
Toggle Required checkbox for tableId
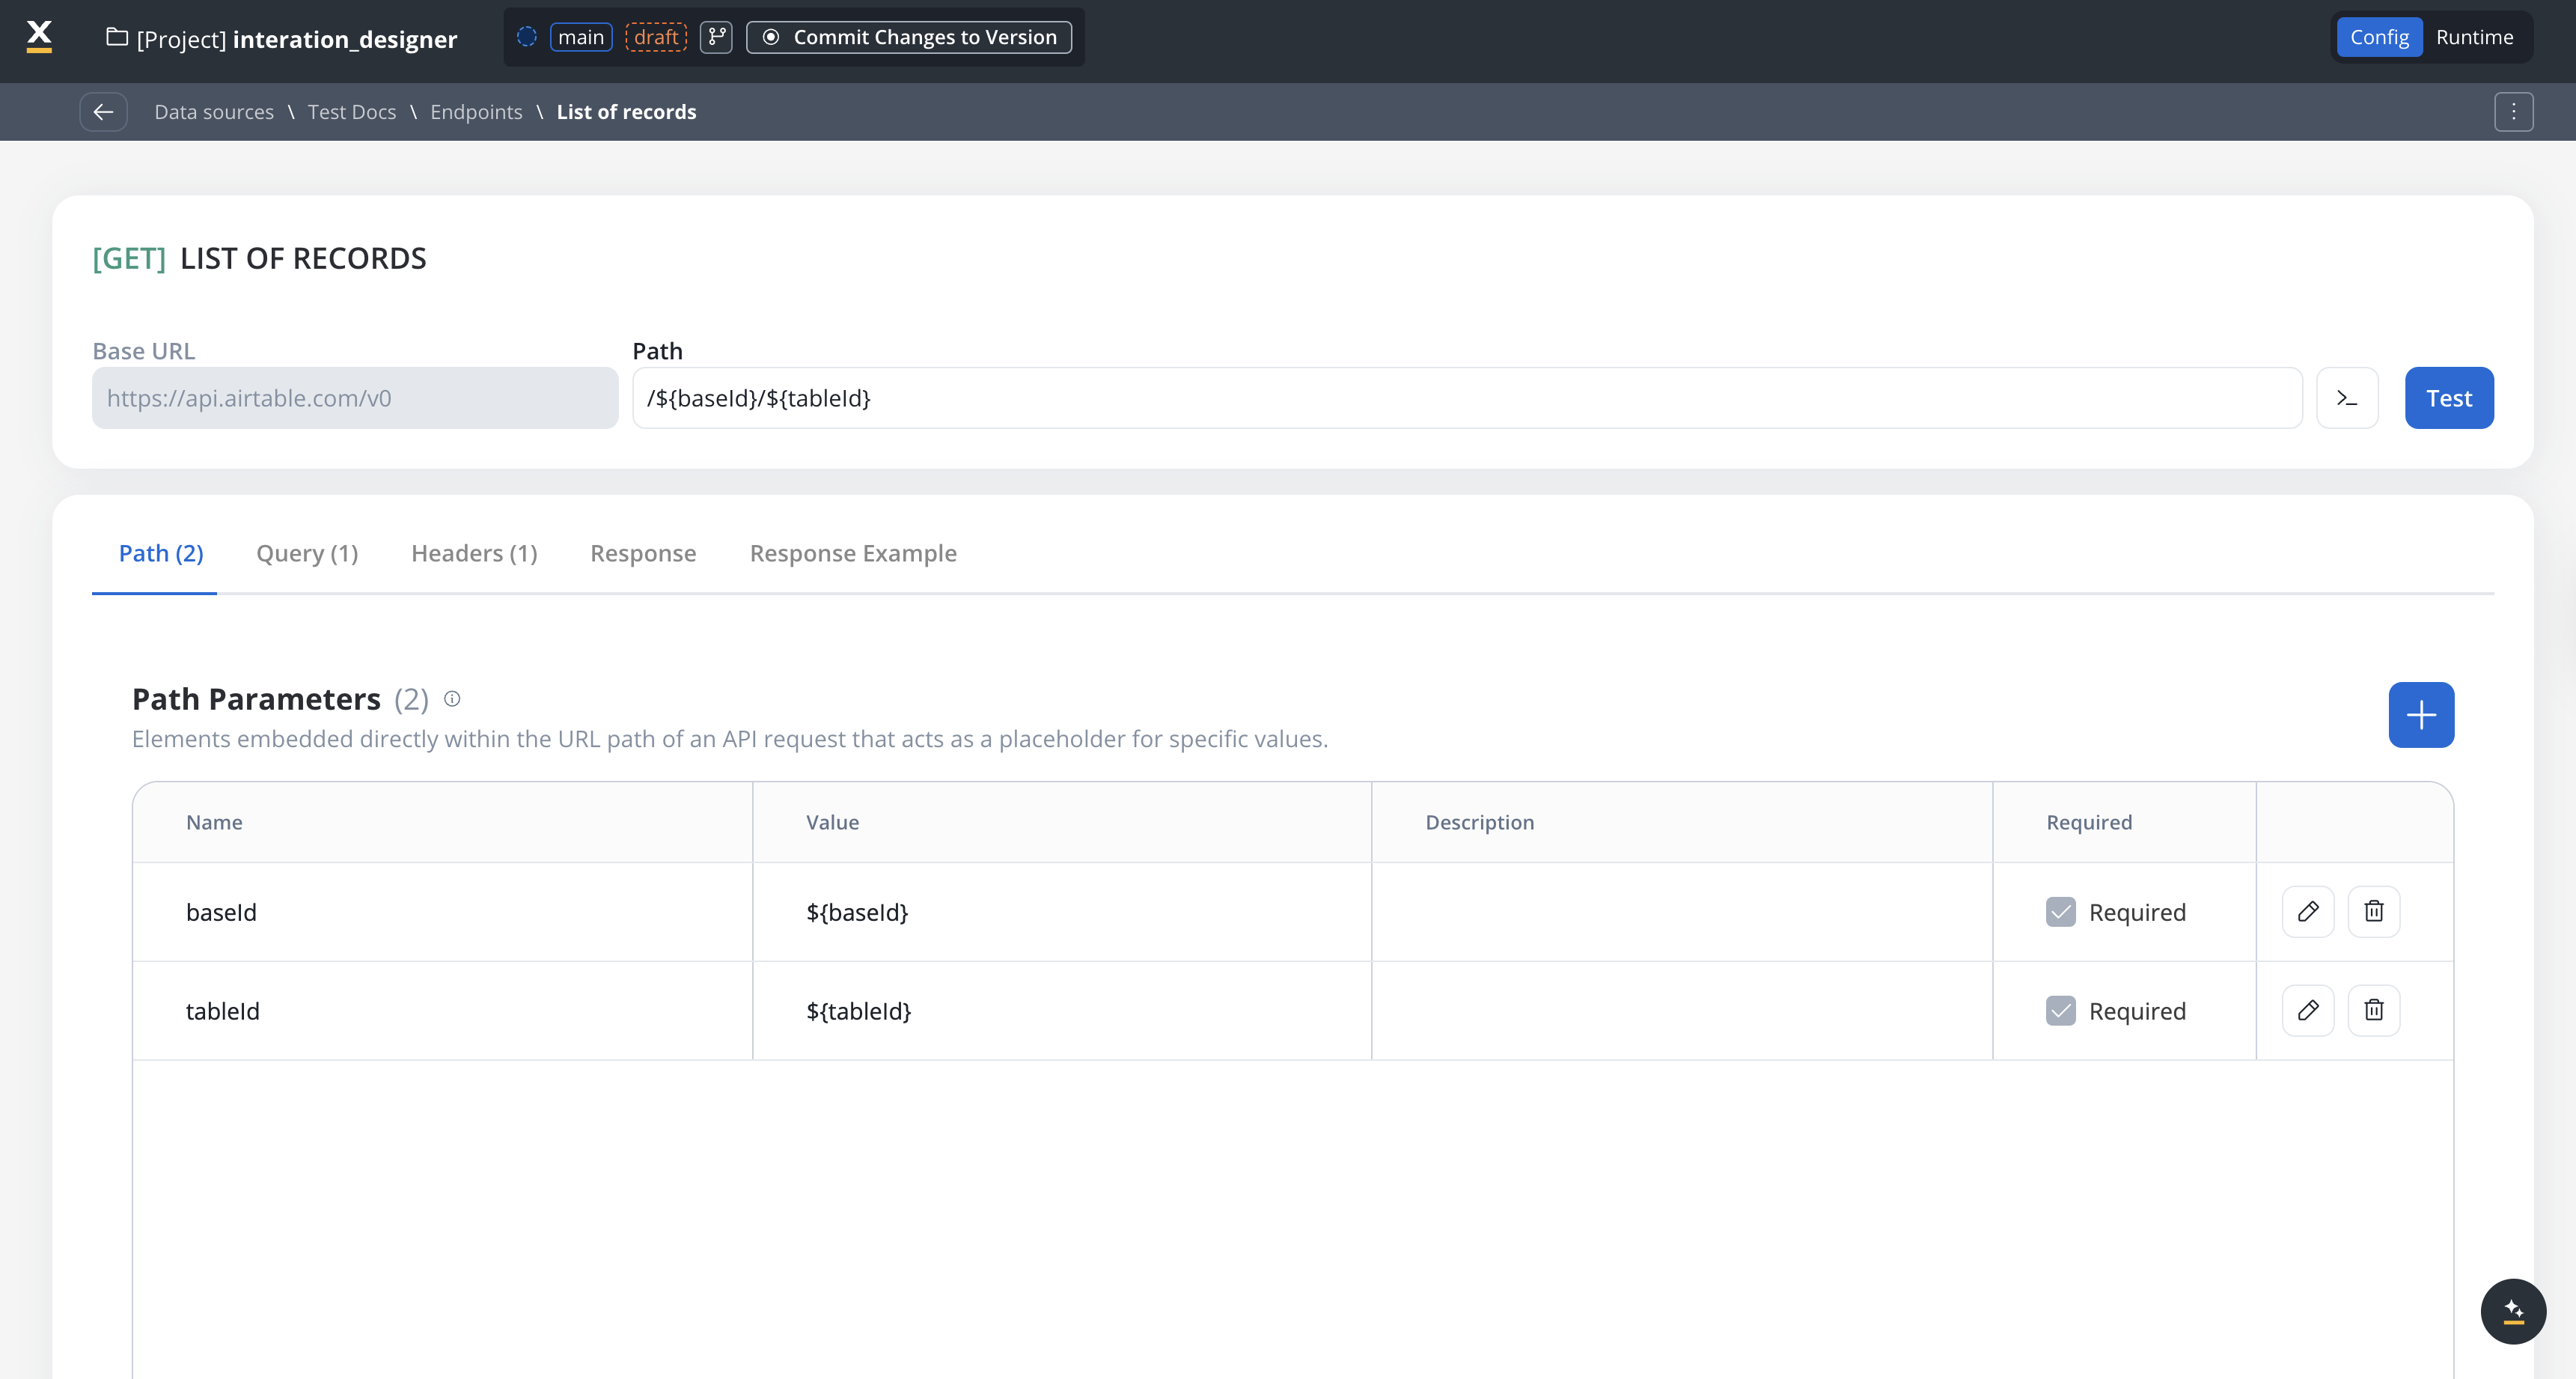(2060, 1011)
